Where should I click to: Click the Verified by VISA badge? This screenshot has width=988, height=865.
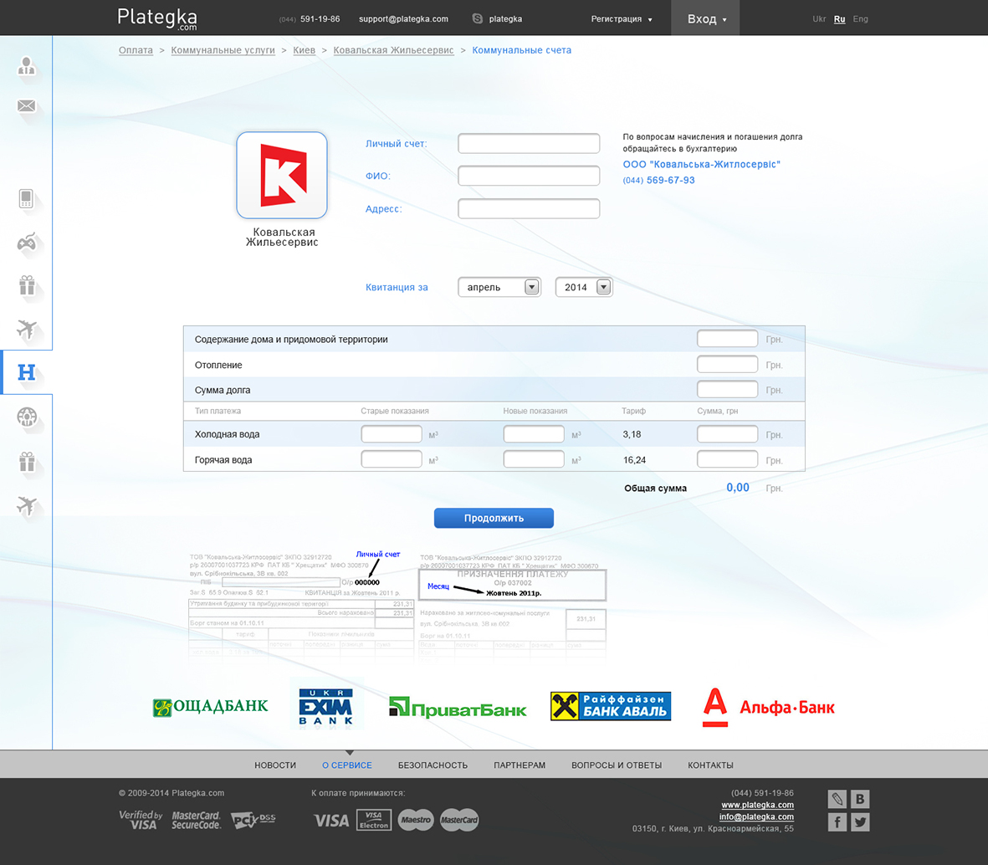(x=141, y=820)
